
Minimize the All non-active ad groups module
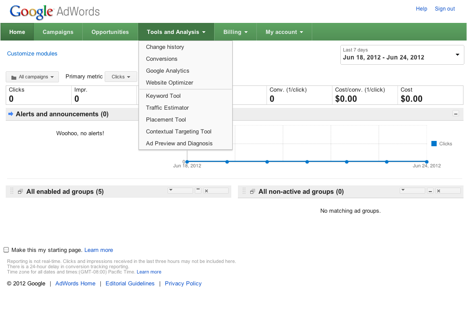(430, 191)
